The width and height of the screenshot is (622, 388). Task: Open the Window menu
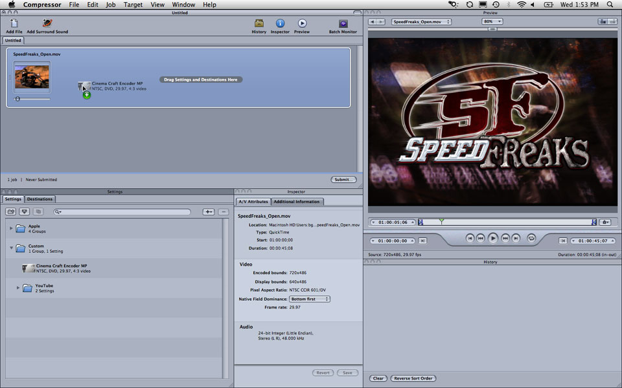click(x=183, y=5)
